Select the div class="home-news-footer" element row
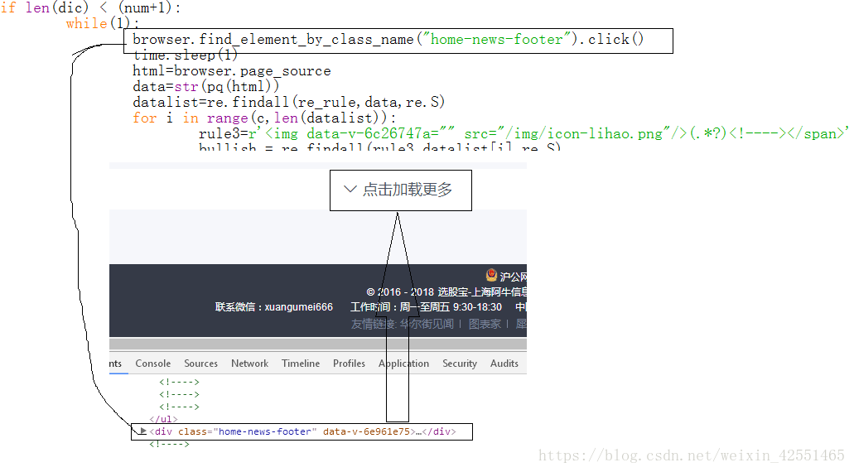This screenshot has width=854, height=472. coord(302,431)
